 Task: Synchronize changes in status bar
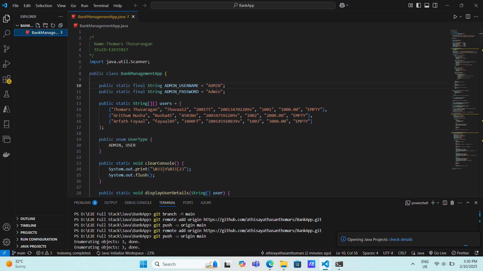click(30, 253)
